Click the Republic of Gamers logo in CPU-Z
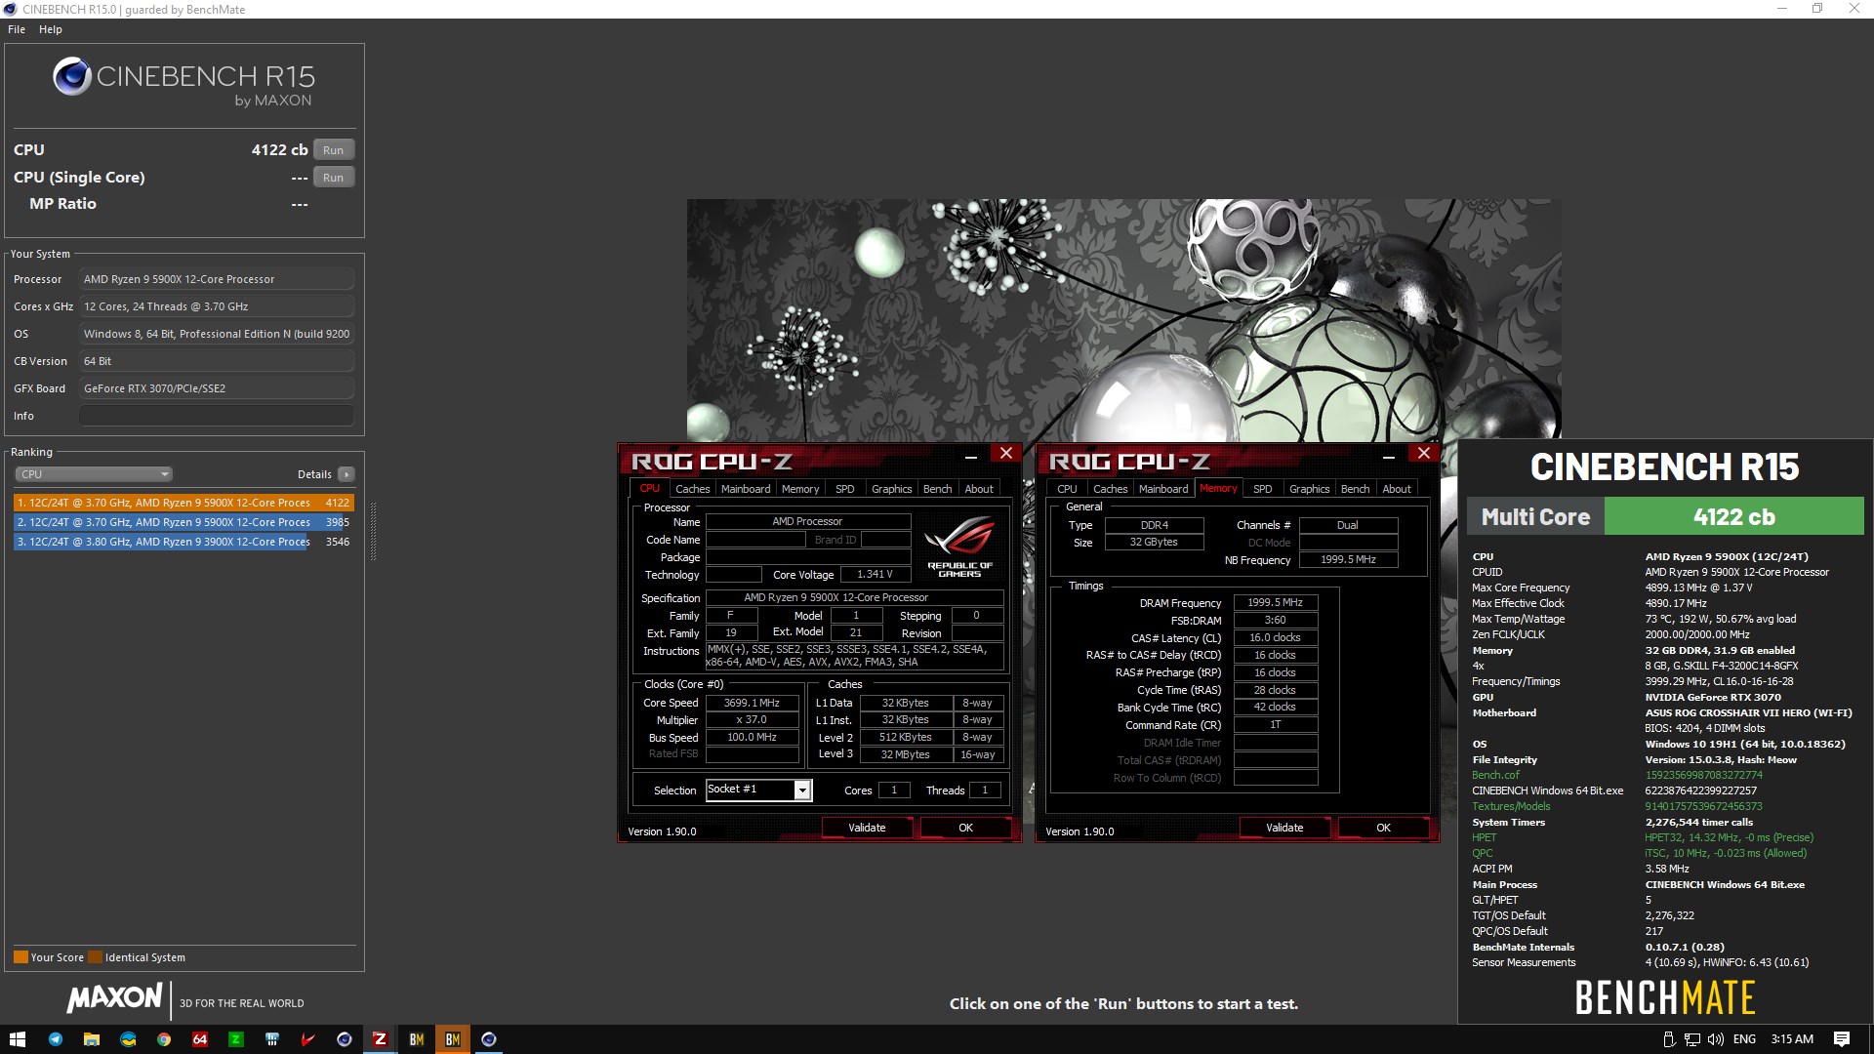 click(959, 547)
